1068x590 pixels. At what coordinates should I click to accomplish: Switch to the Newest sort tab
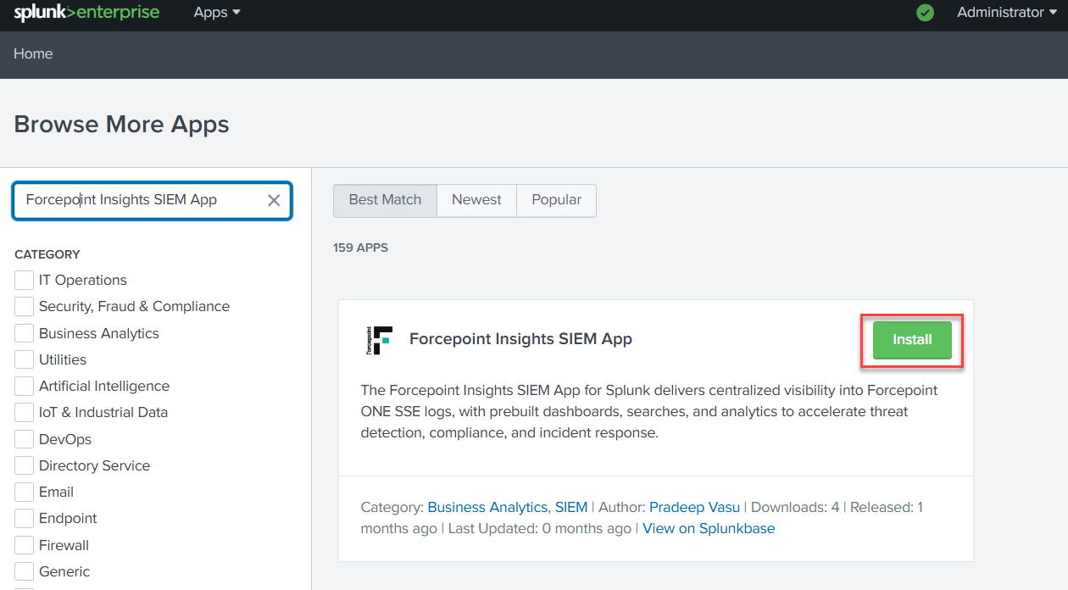pyautogui.click(x=476, y=200)
